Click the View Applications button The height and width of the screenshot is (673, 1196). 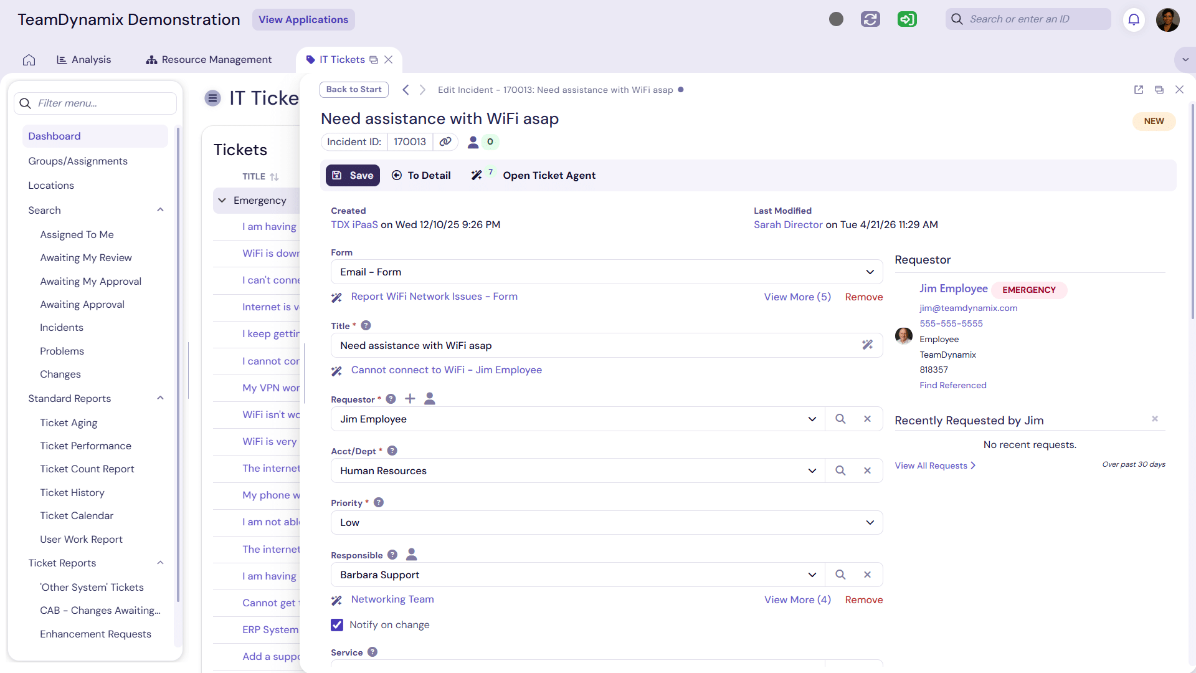point(303,19)
